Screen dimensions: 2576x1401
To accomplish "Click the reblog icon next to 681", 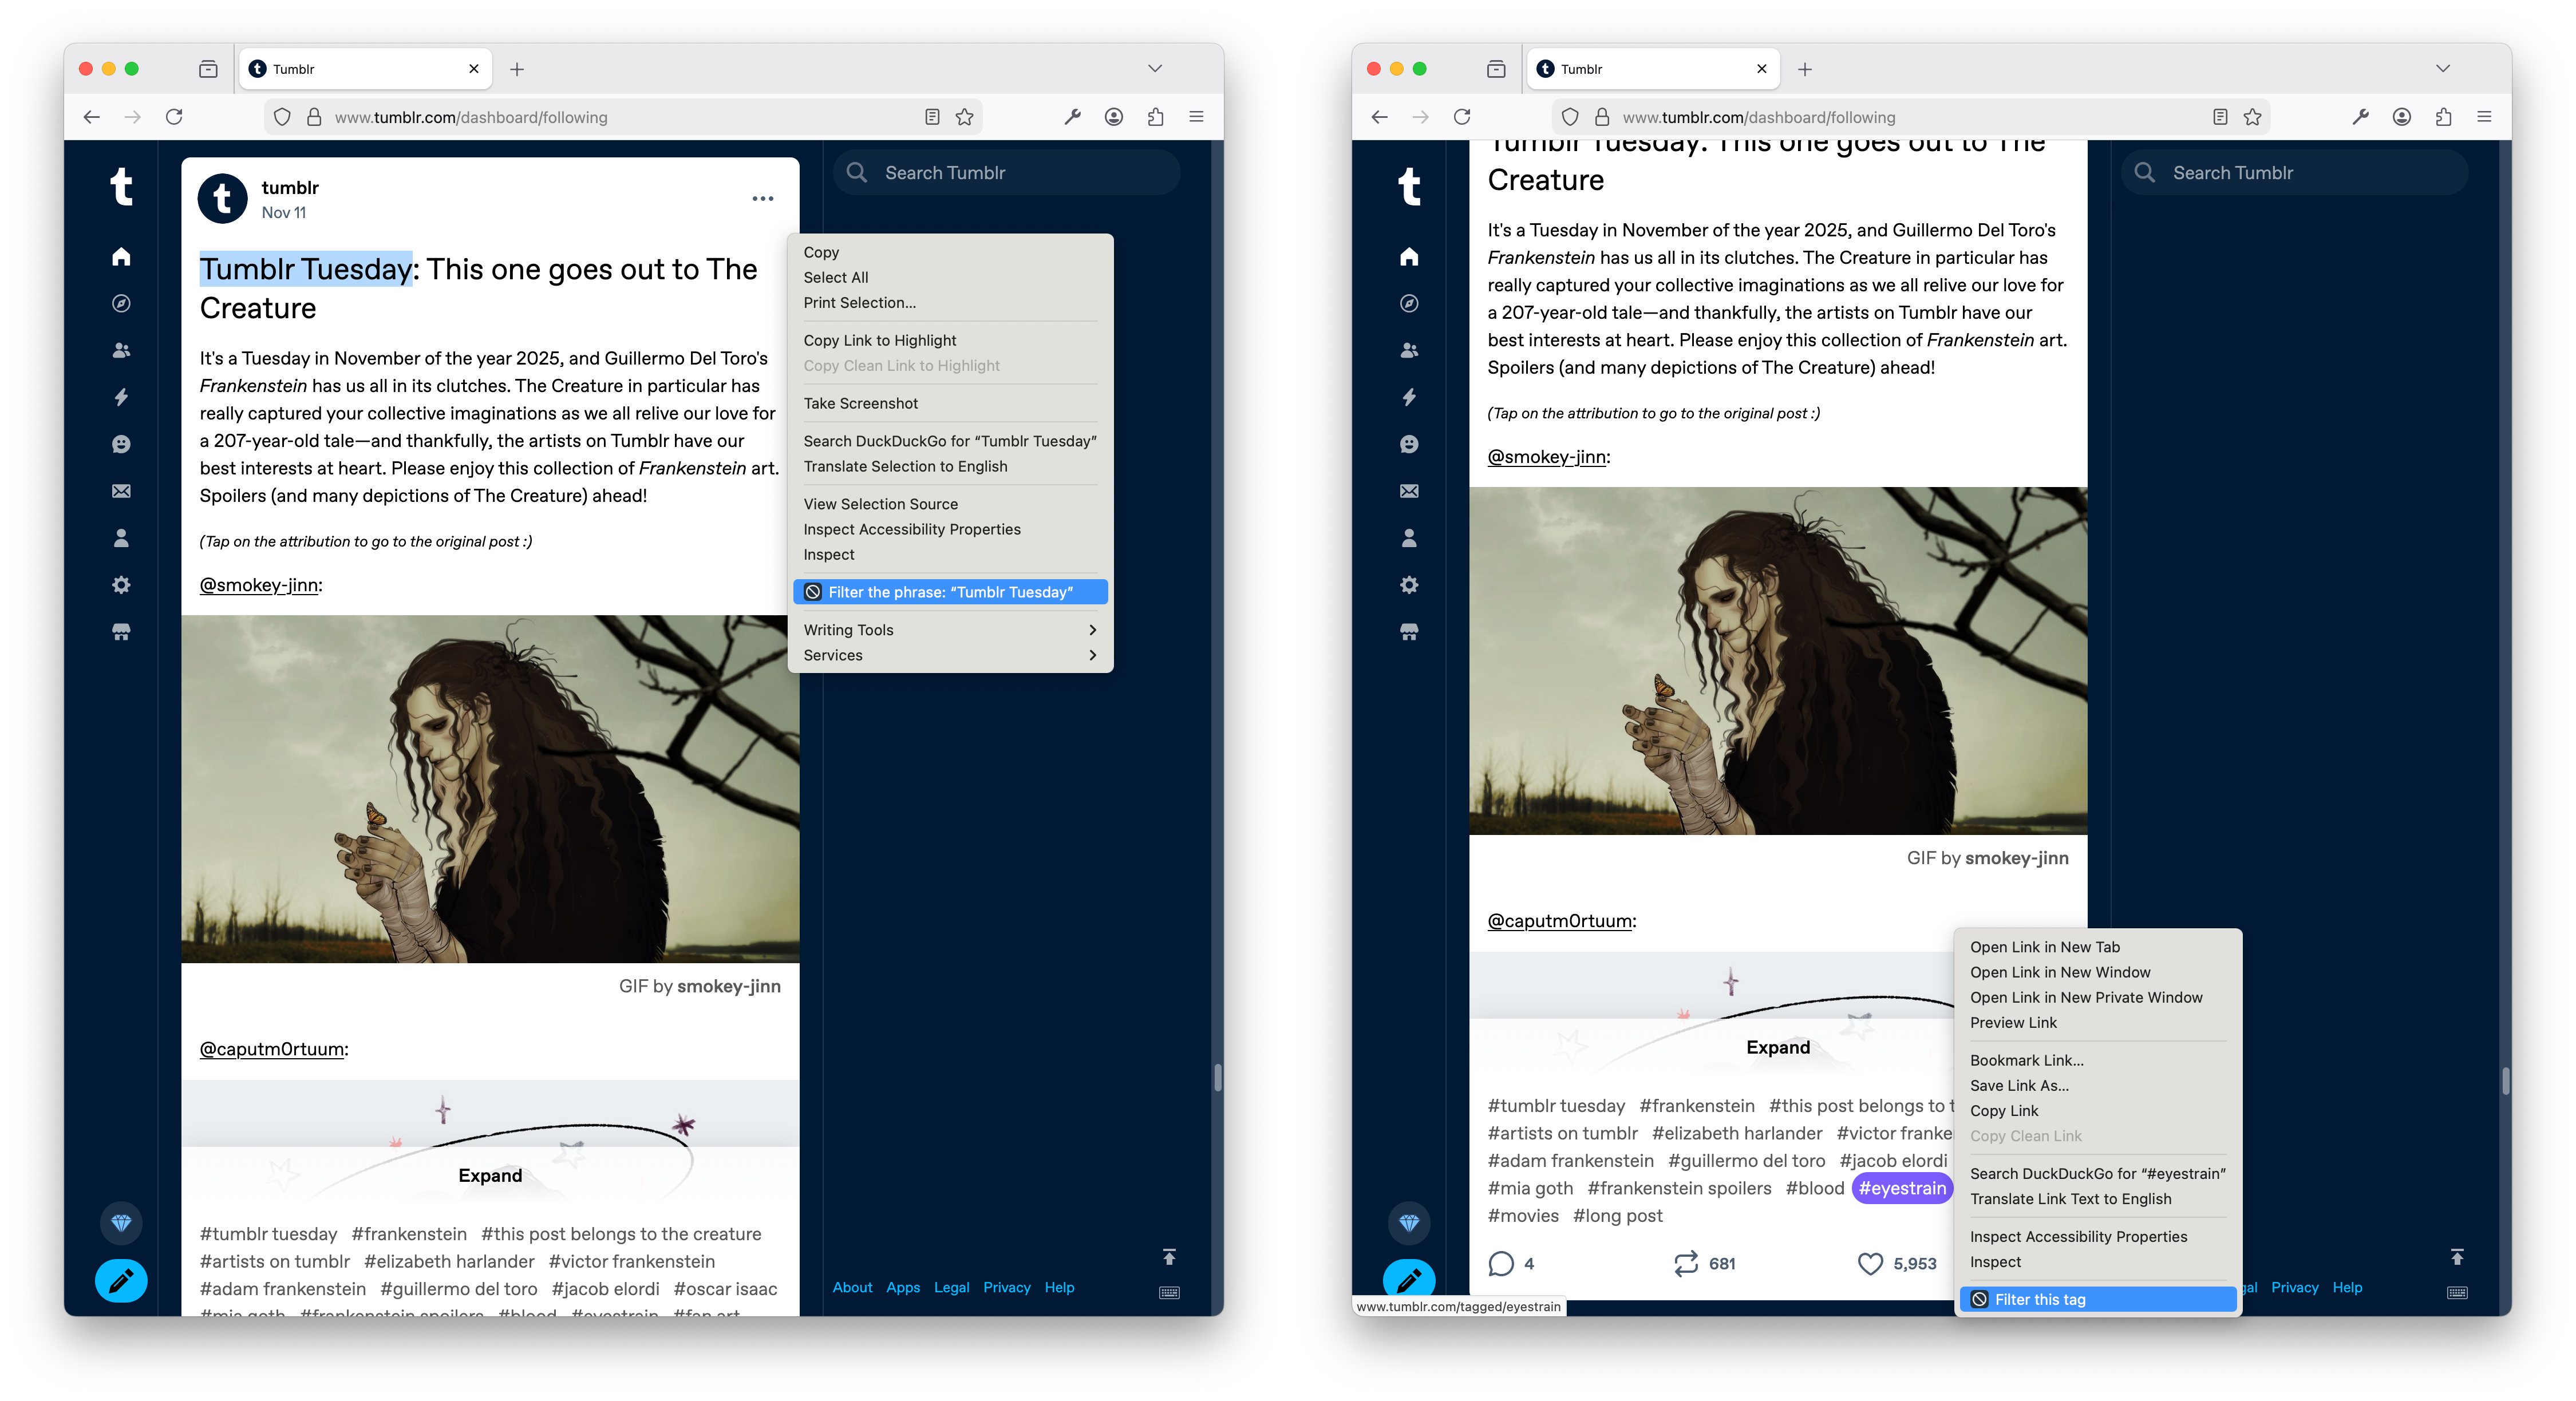I will pos(1686,1263).
